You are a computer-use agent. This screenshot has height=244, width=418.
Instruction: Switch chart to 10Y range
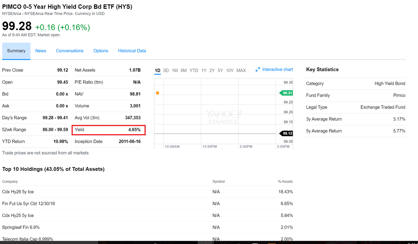pos(230,70)
